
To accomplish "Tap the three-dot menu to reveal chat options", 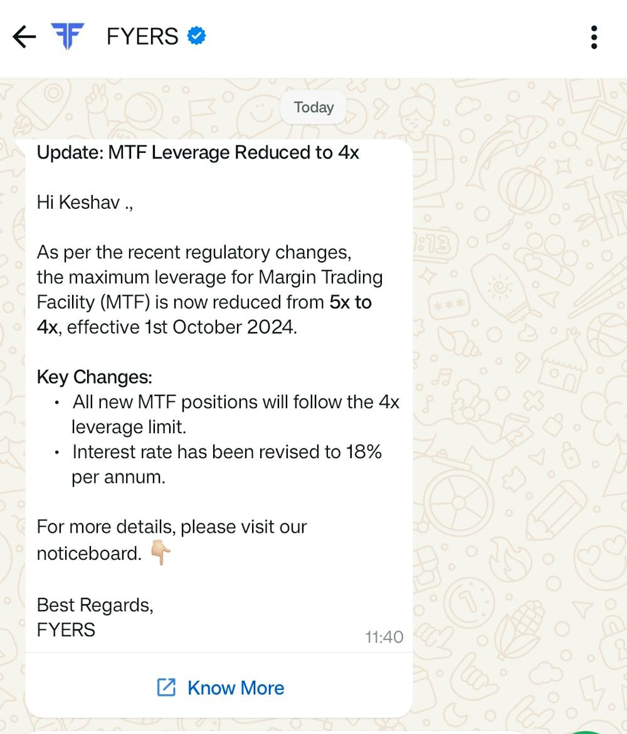I will 594,36.
